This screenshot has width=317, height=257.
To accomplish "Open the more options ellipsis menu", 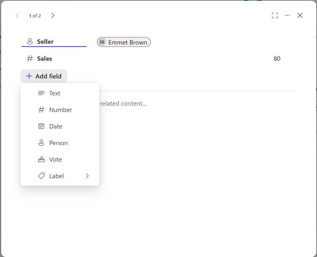I will tap(287, 15).
